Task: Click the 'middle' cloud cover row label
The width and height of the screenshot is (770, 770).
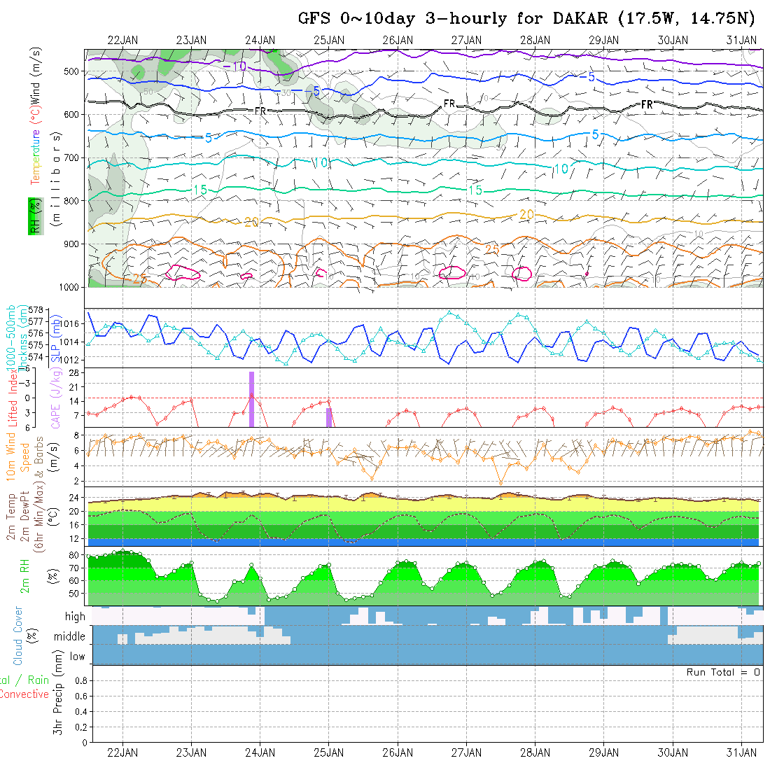Action: pos(70,637)
